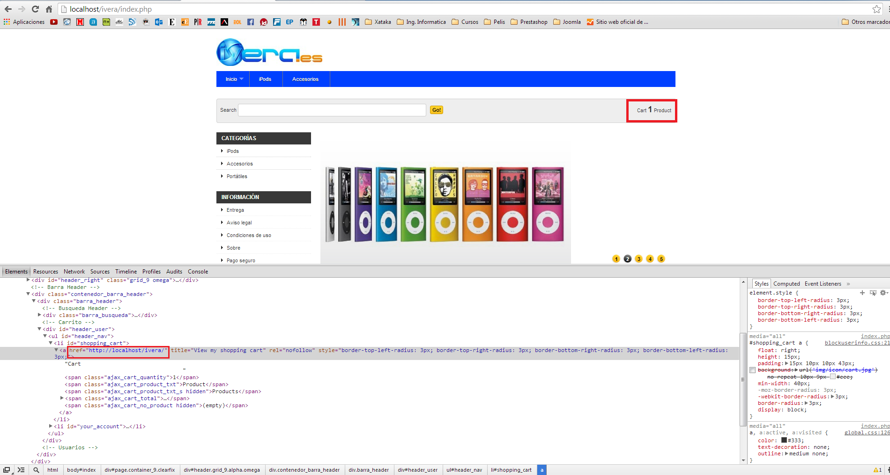Image resolution: width=890 pixels, height=475 pixels.
Task: Open the EP bookmark icon
Action: (x=290, y=22)
